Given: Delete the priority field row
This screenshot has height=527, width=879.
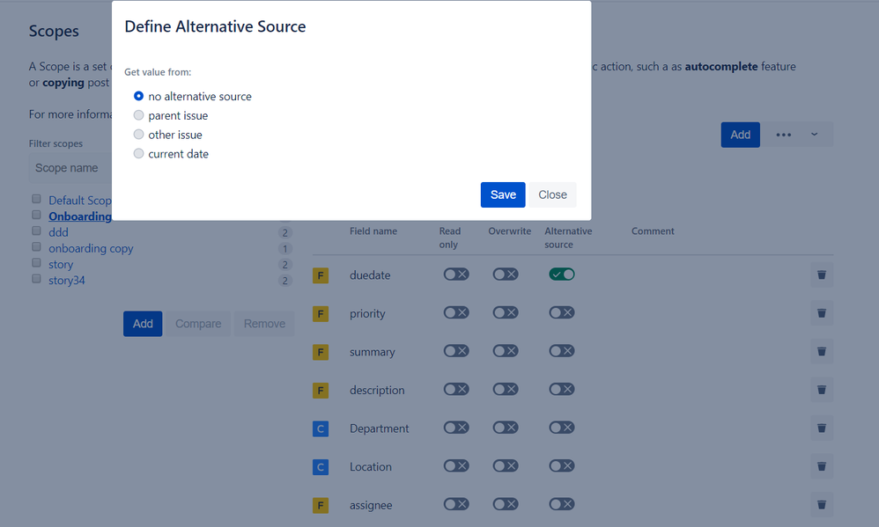Looking at the screenshot, I should (x=821, y=313).
